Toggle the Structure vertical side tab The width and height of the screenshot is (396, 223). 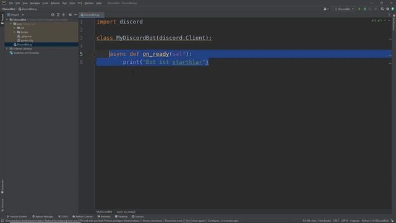pos(2,204)
